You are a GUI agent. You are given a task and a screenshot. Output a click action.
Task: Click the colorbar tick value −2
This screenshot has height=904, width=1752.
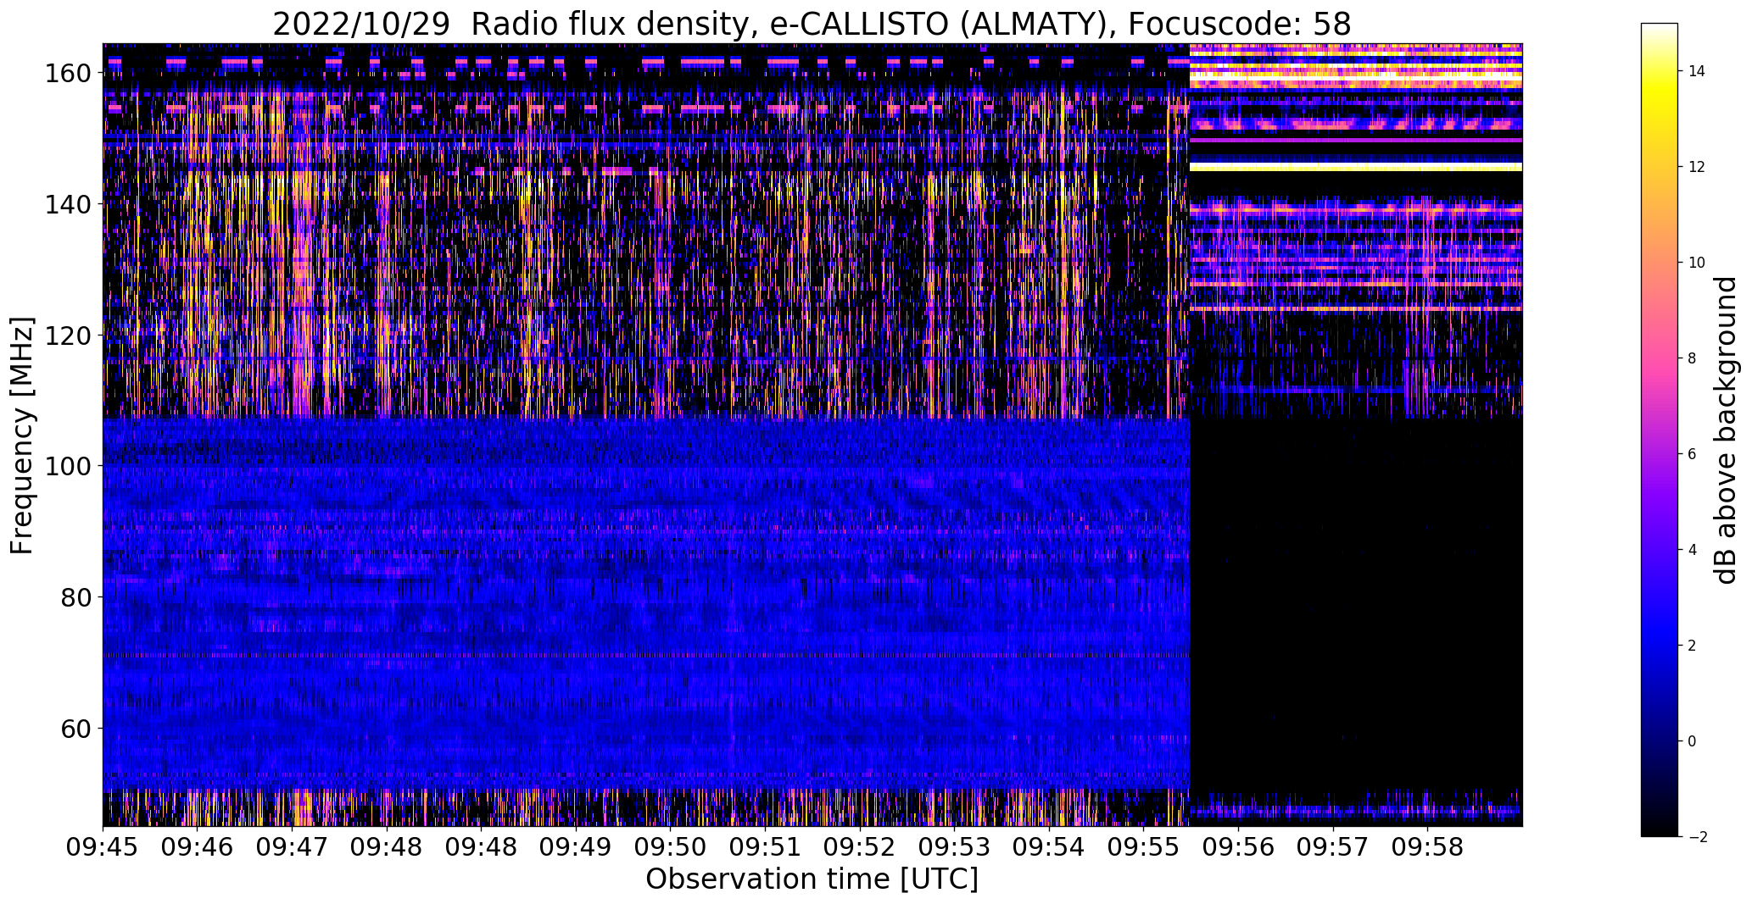1696,837
